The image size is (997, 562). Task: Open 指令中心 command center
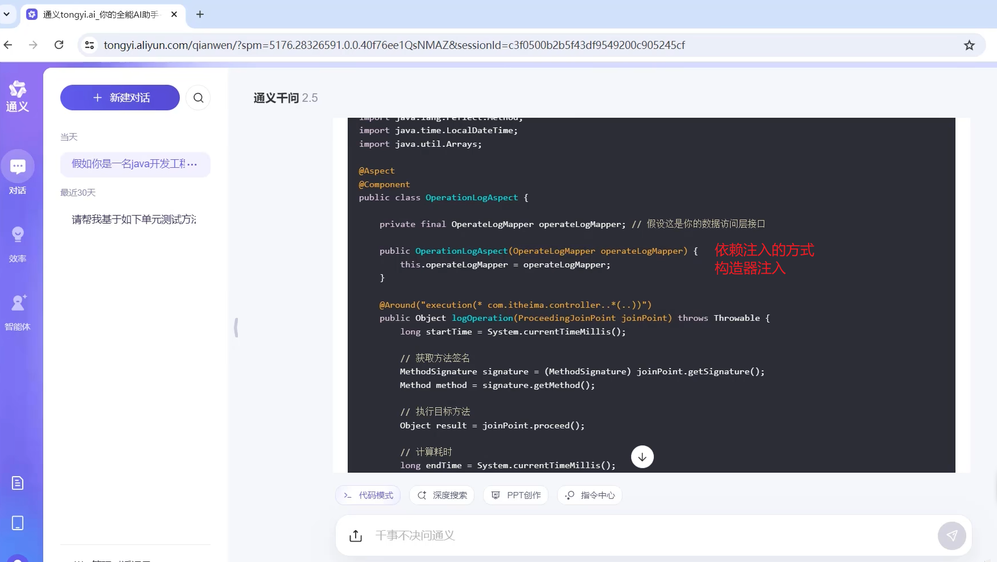pos(590,495)
